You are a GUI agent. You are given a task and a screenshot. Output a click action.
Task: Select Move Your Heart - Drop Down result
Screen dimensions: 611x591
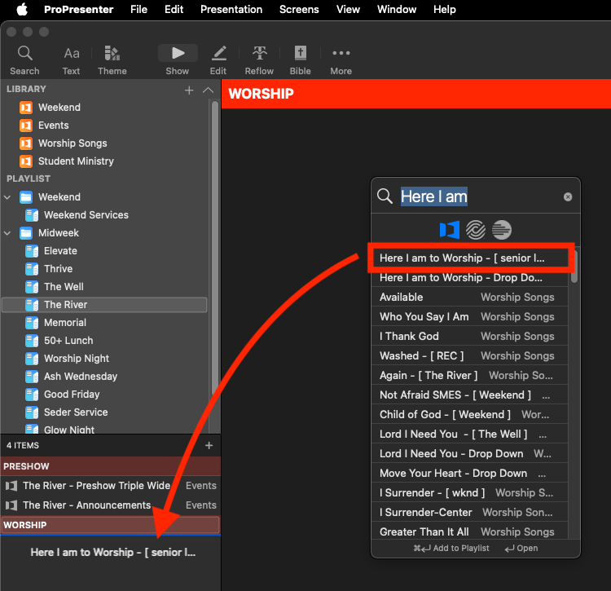point(470,473)
